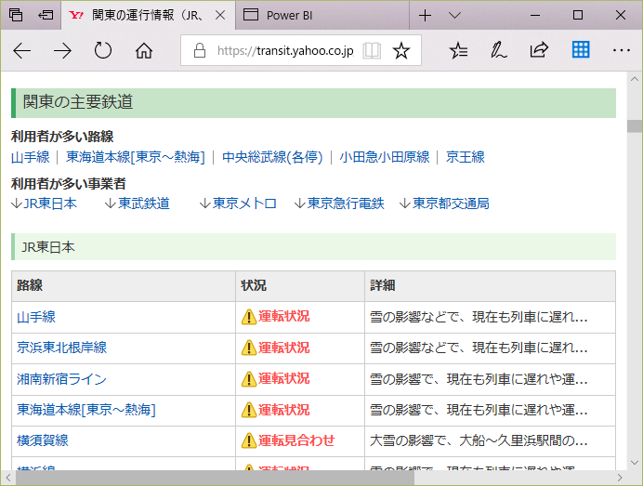The image size is (643, 486).
Task: Close the Yahoo transit tab
Action: click(220, 15)
